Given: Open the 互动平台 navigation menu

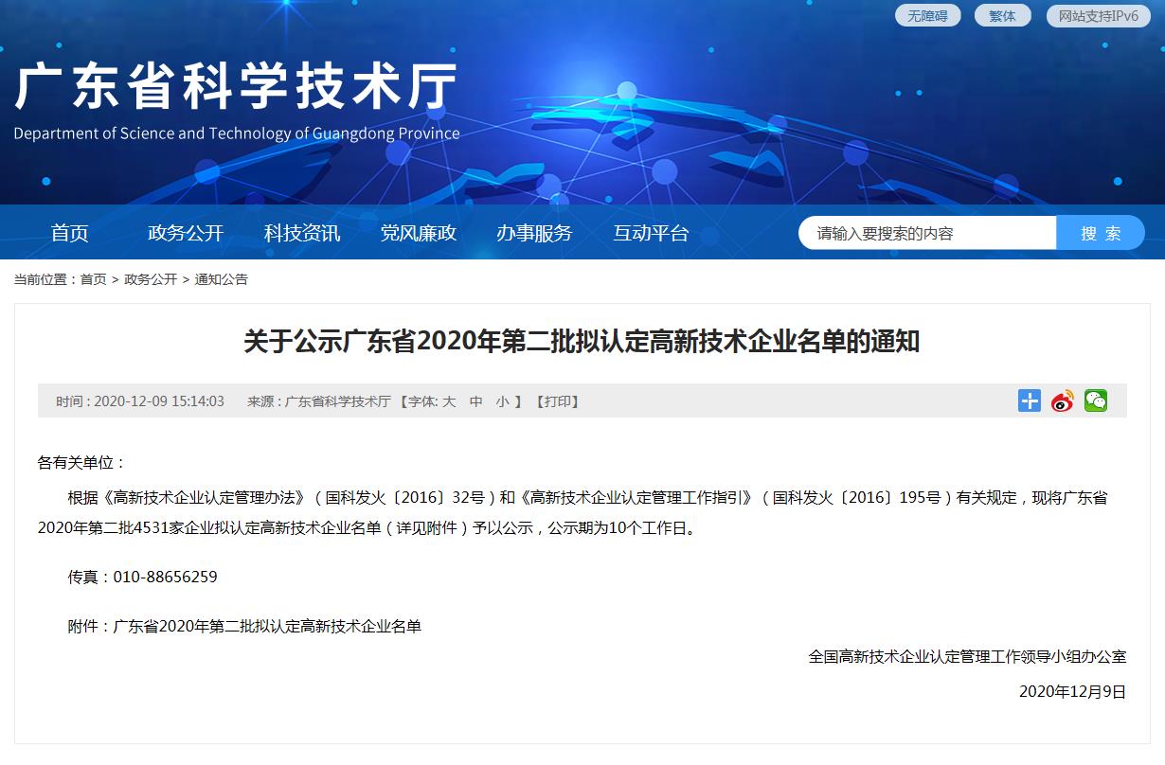Looking at the screenshot, I should [x=650, y=232].
